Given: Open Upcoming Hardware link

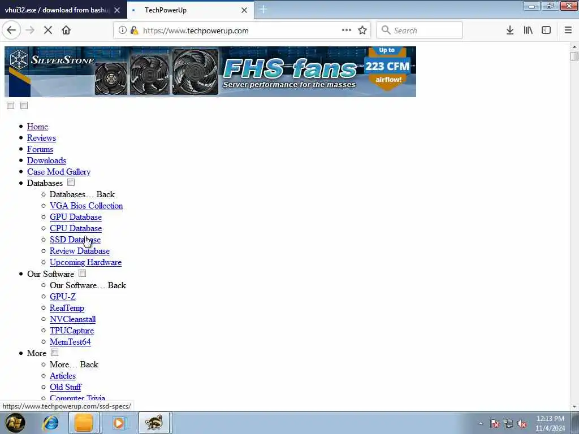Looking at the screenshot, I should [x=86, y=262].
